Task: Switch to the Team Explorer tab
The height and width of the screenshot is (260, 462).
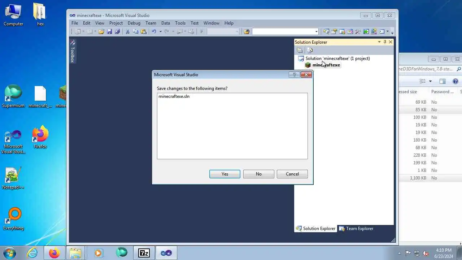Action: point(356,229)
